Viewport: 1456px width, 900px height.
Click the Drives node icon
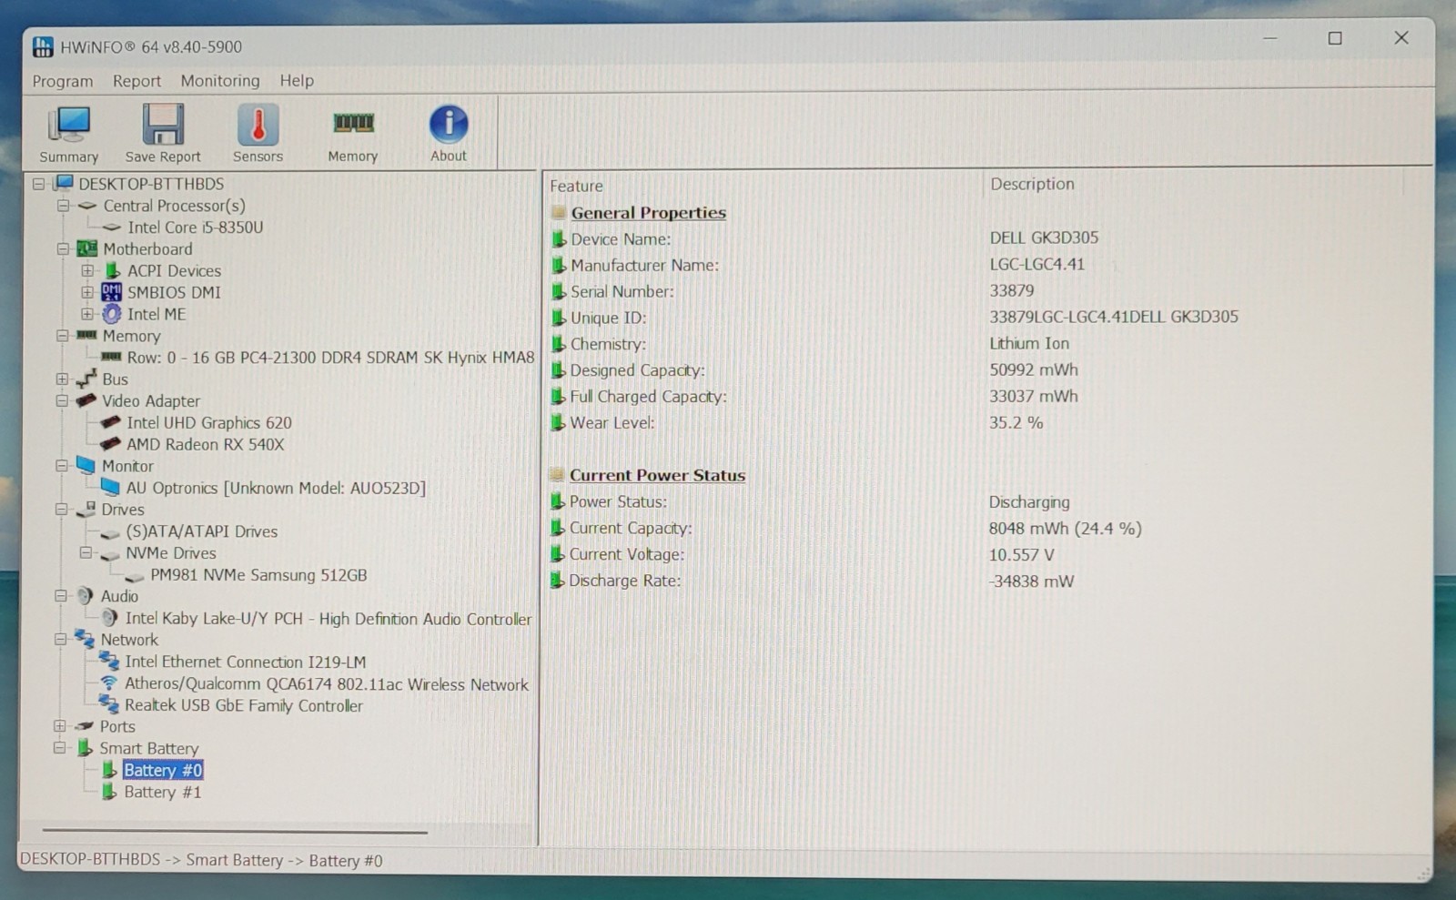click(86, 509)
